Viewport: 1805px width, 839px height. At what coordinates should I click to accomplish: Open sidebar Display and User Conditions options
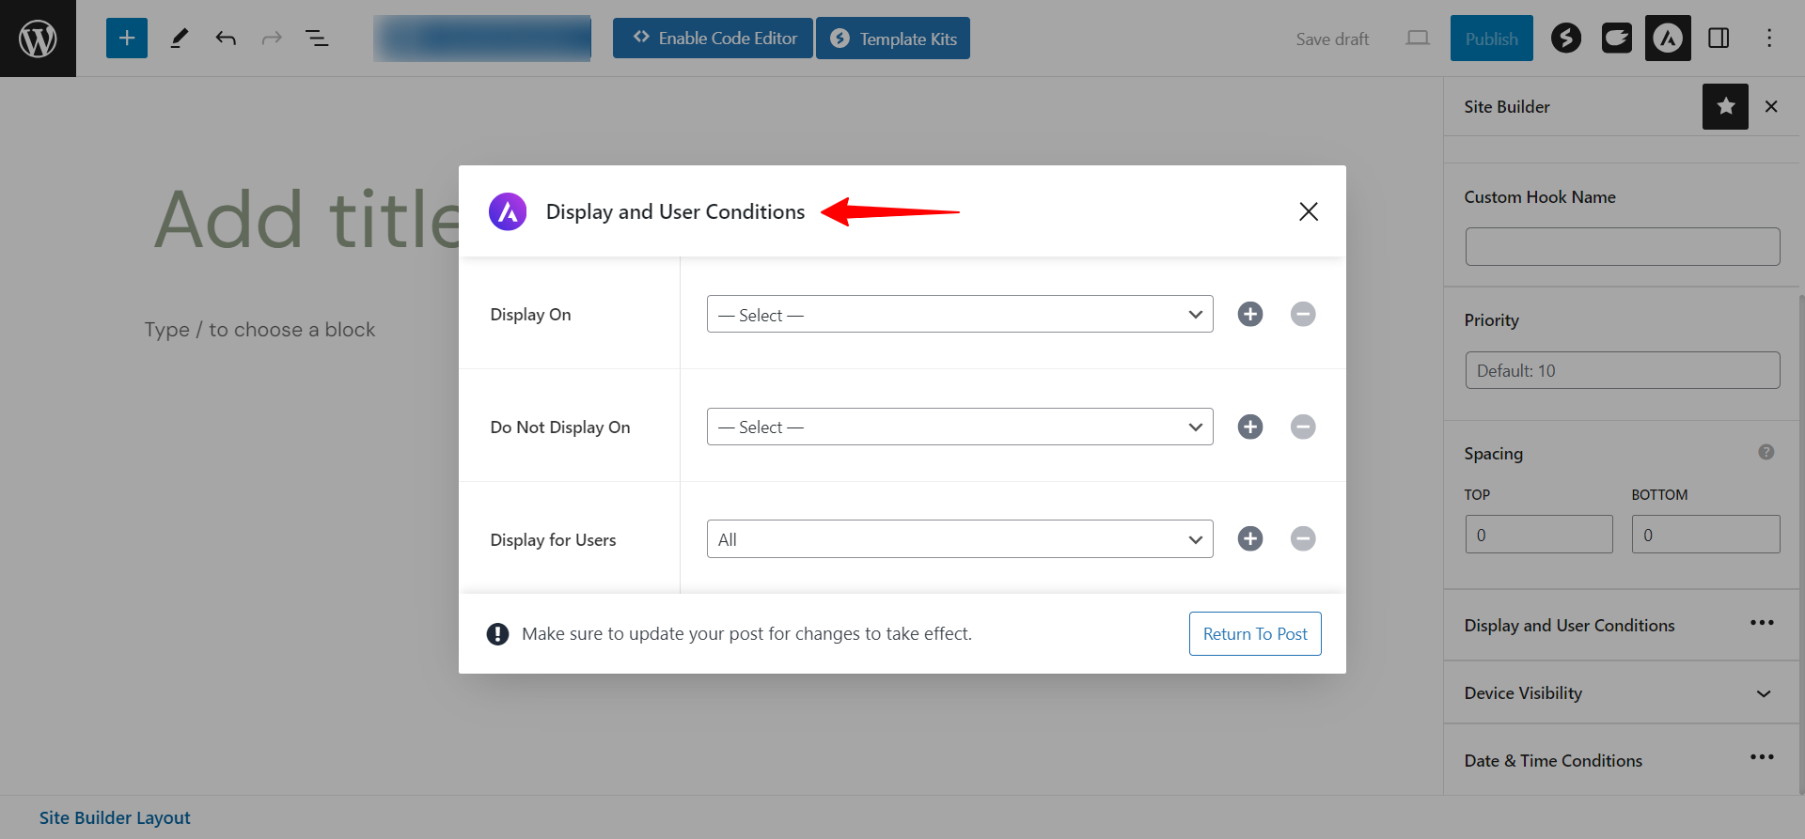coord(1762,623)
